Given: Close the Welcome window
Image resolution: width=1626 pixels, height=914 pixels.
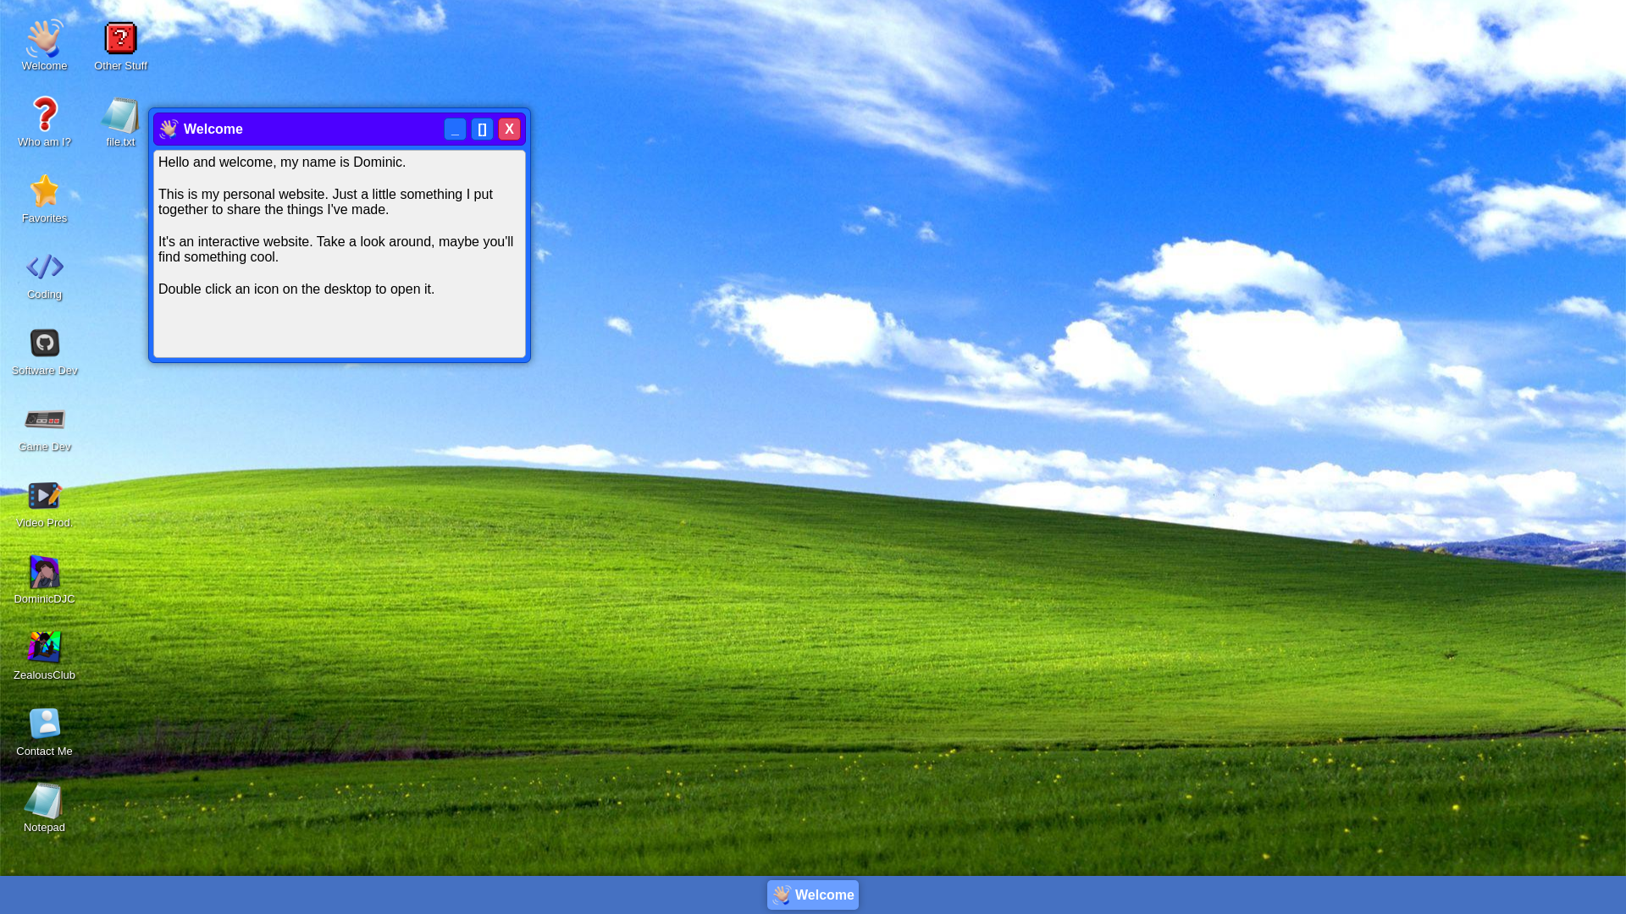Looking at the screenshot, I should coord(509,129).
